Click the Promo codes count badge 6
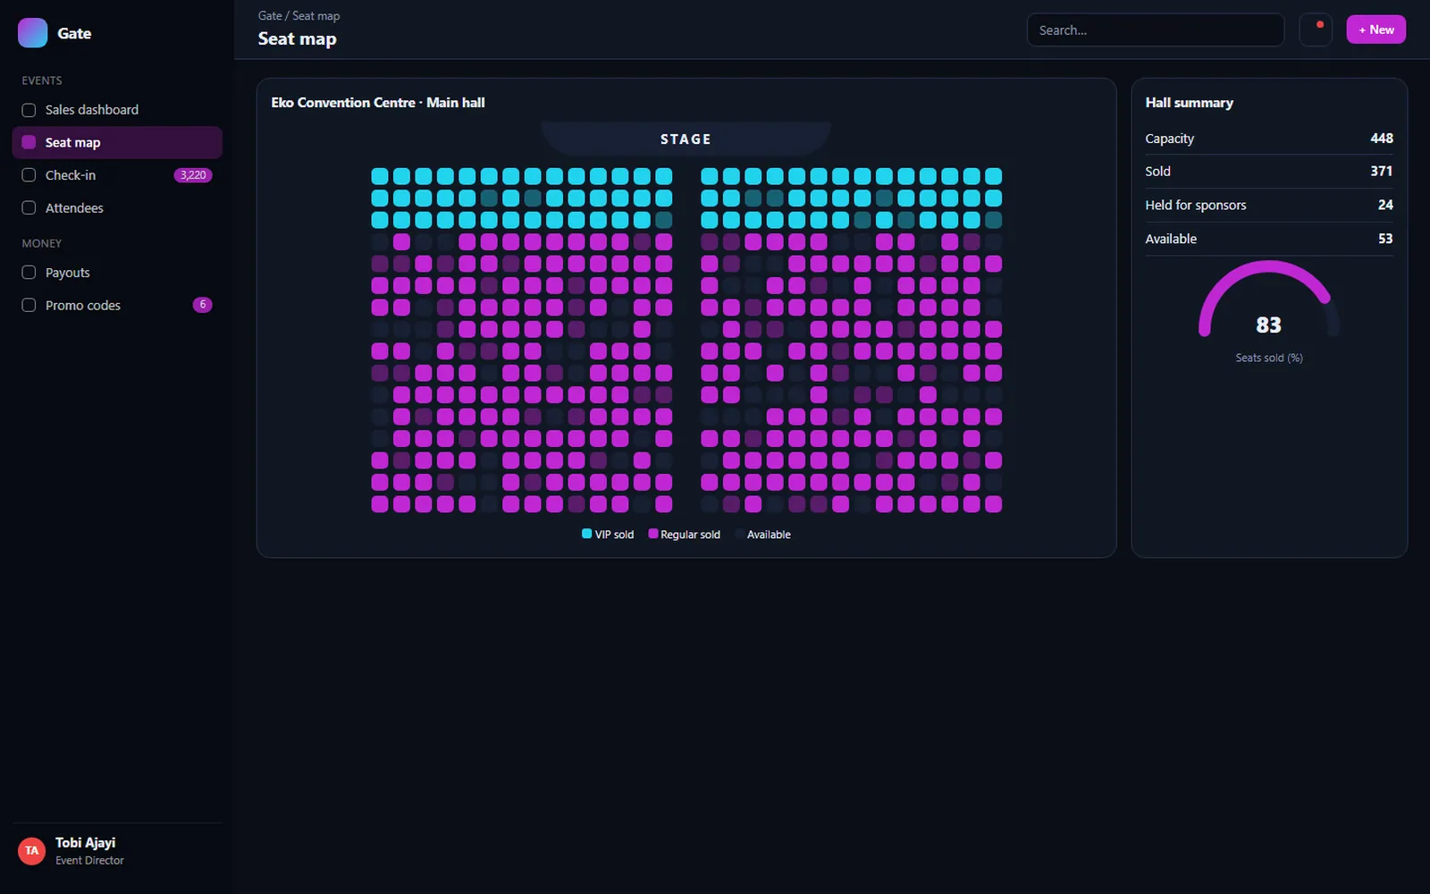This screenshot has width=1430, height=894. (203, 305)
